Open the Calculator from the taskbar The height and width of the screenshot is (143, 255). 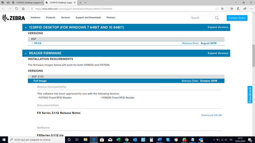point(151,140)
